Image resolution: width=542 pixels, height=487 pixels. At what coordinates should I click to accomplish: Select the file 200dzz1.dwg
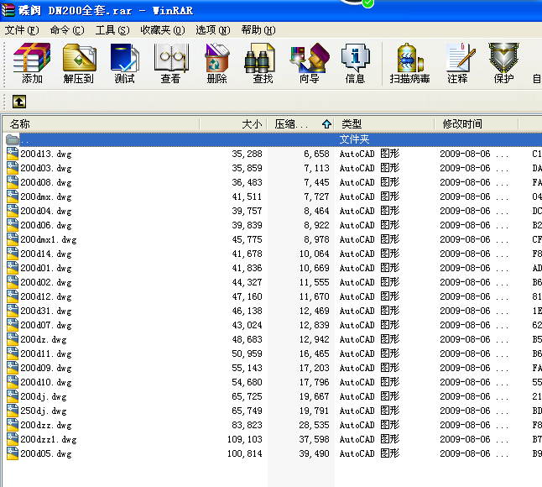(x=48, y=439)
